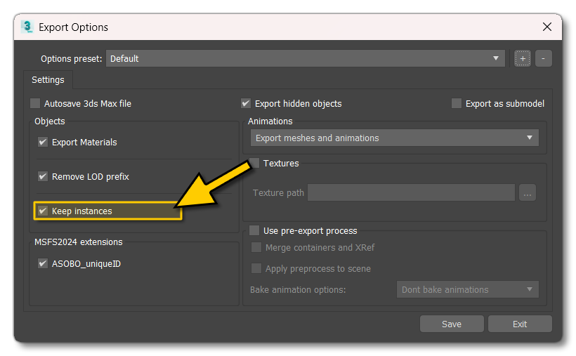Check Apply preprocess to scene

click(256, 268)
